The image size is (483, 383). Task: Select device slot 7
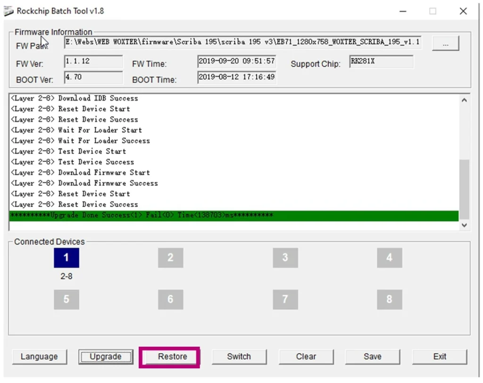[x=285, y=299]
